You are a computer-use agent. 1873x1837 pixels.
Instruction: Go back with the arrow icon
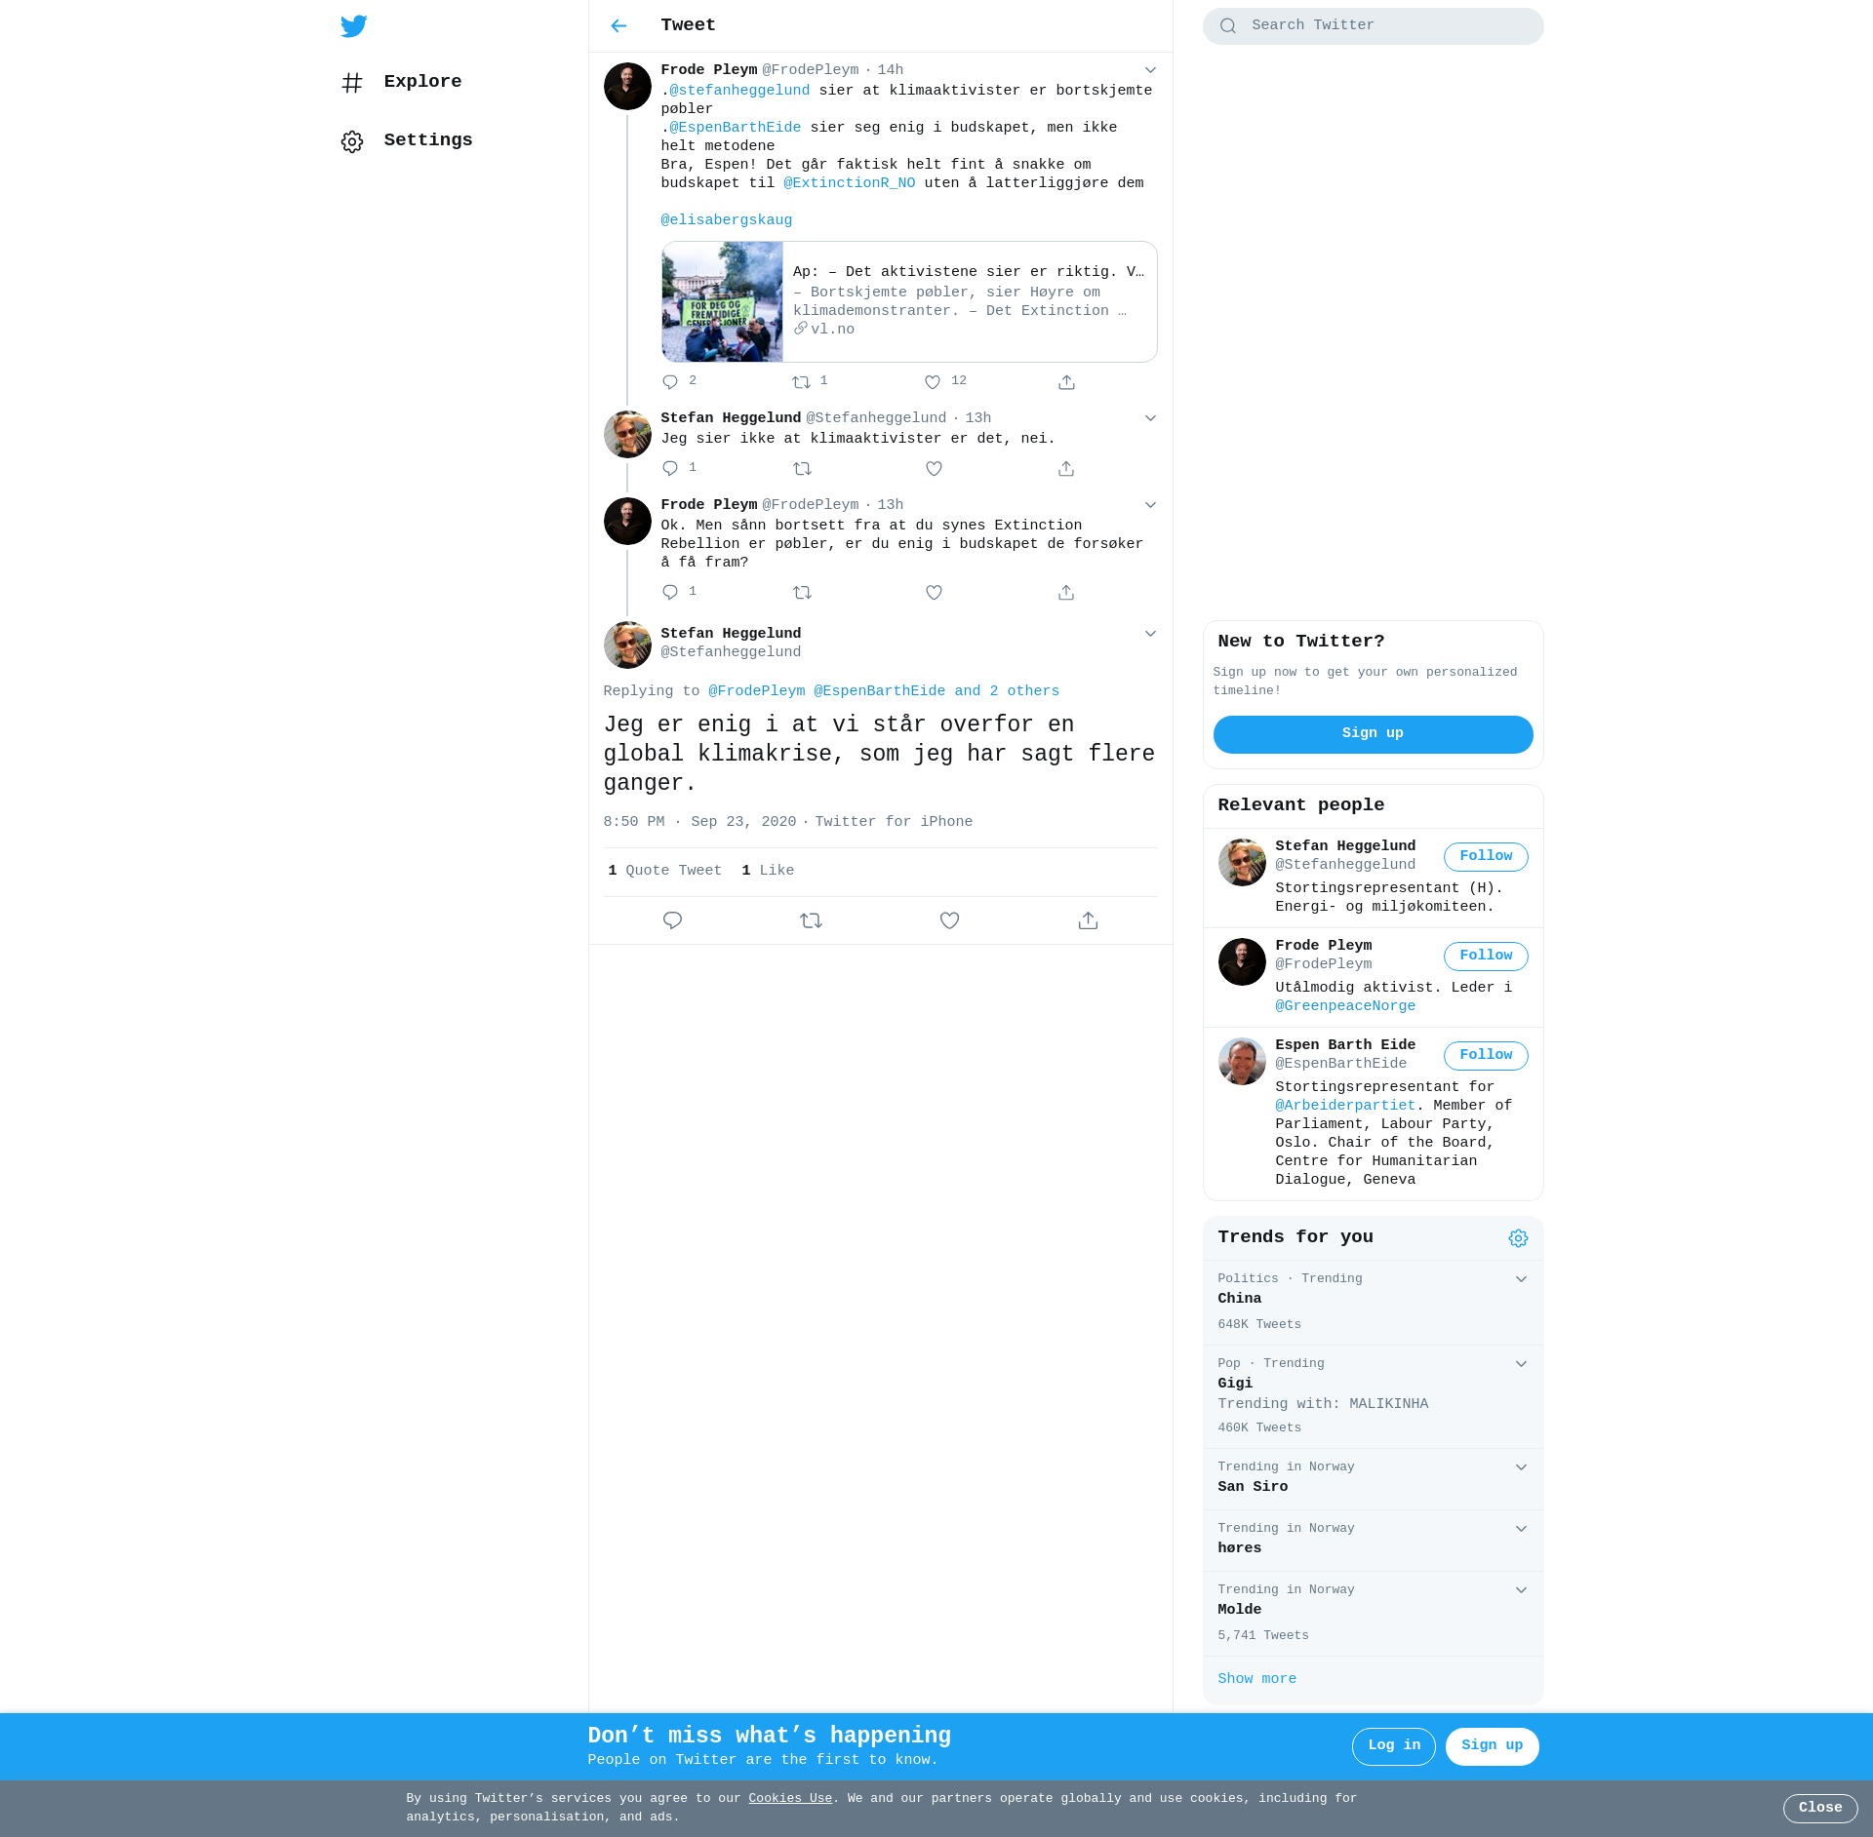click(x=618, y=26)
